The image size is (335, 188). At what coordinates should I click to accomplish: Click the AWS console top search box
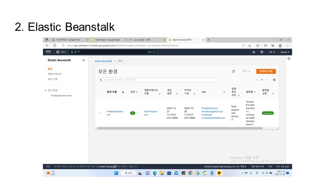click(x=113, y=52)
